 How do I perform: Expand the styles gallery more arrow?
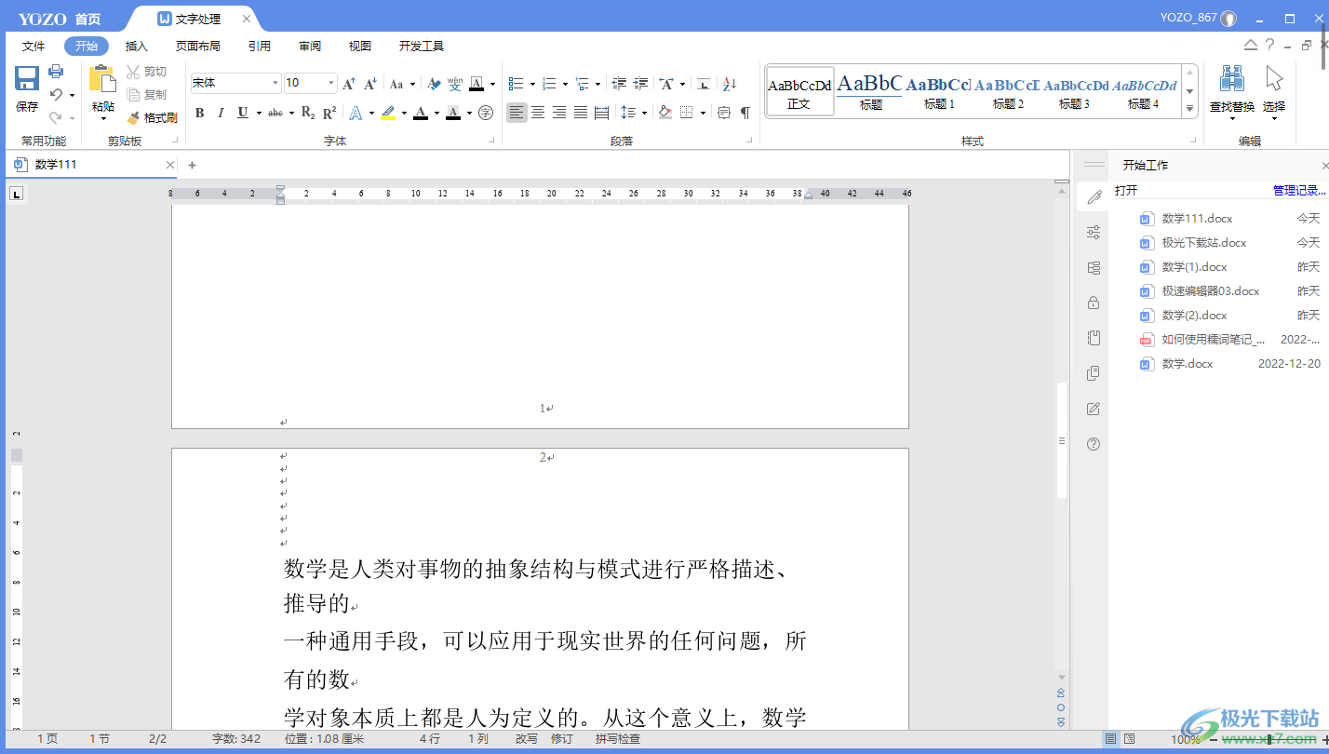click(x=1189, y=109)
